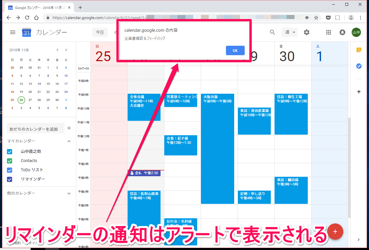Open 全体会議 event
This screenshot has height=250, width=369.
tap(144, 107)
